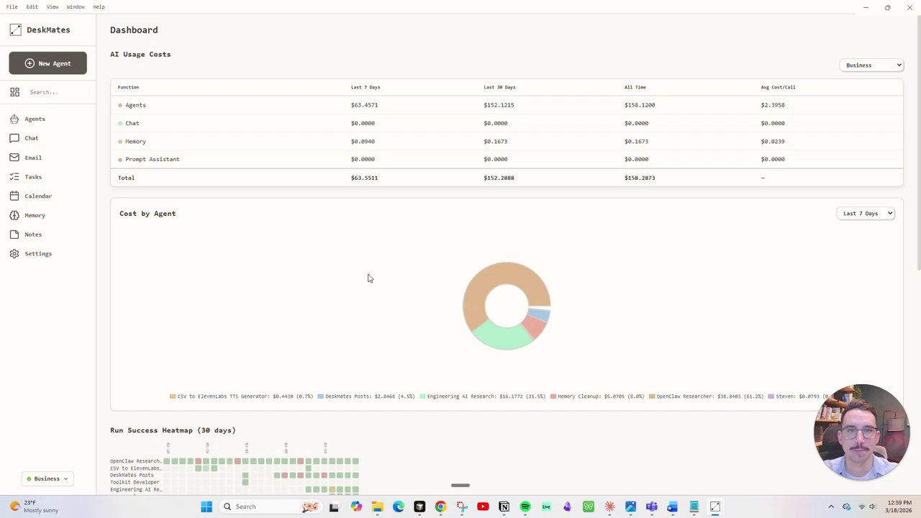Click the plus icon in New Agent
Image resolution: width=921 pixels, height=518 pixels.
(x=30, y=63)
